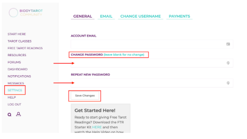This screenshot has height=139, width=247.
Task: Click the contact card icon in Account Email field
Action: (228, 44)
